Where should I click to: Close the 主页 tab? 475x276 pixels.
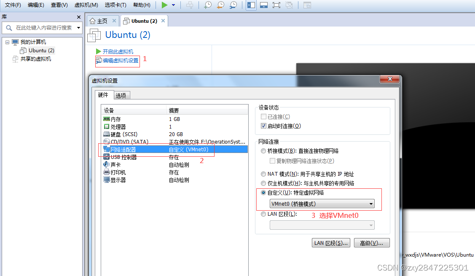(x=114, y=21)
